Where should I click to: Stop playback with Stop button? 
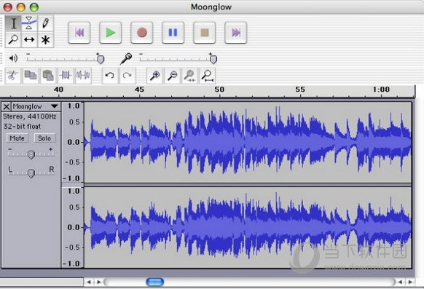click(x=205, y=33)
